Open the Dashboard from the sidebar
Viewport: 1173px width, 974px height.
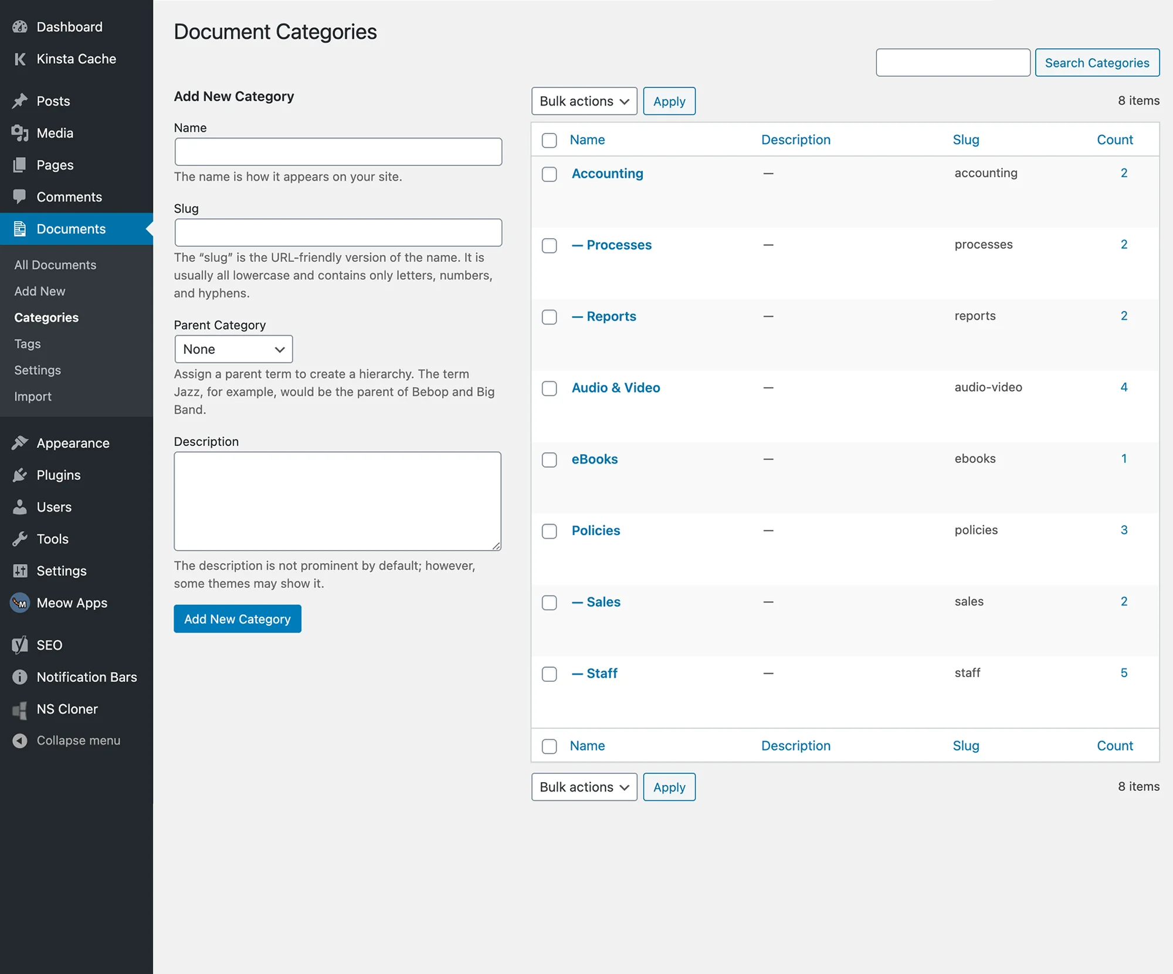(x=69, y=26)
